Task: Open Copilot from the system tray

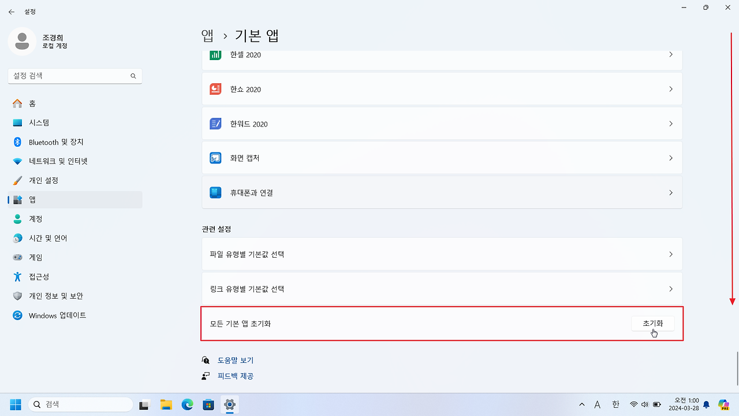Action: [723, 404]
